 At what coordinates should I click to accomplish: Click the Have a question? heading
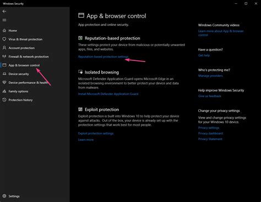tap(210, 49)
